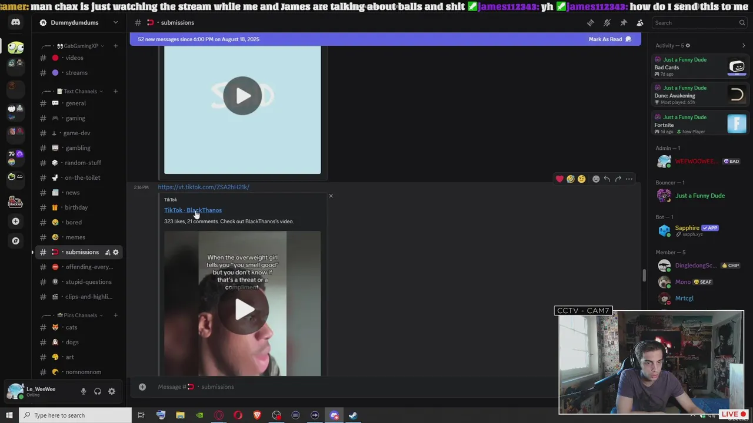Add a channel to the Pics Channels category
Viewport: 753px width, 423px height.
[115, 315]
